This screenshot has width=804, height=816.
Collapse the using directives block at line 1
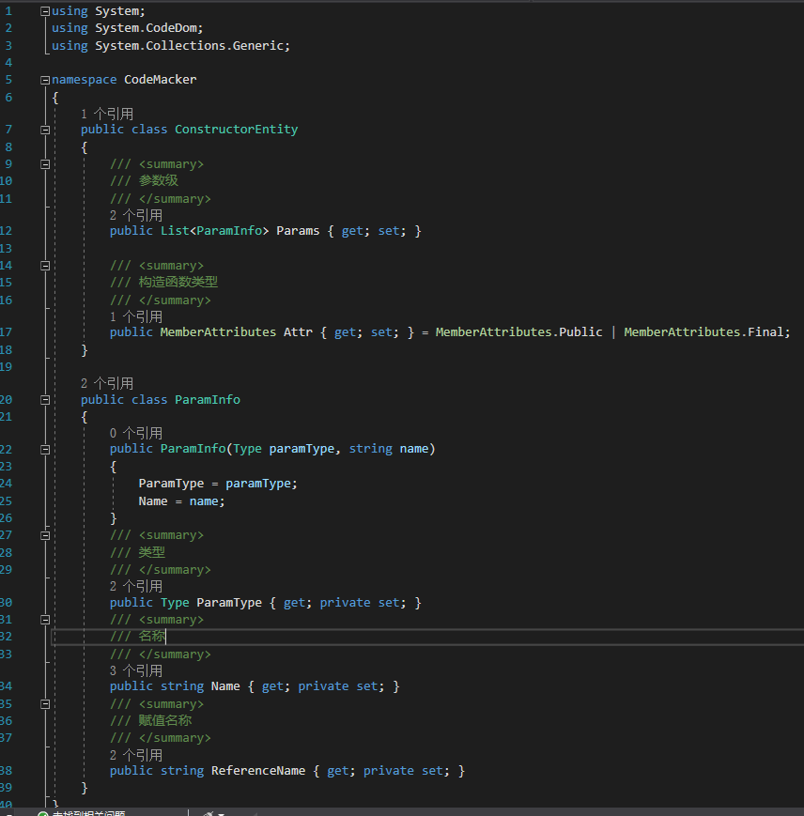click(45, 11)
